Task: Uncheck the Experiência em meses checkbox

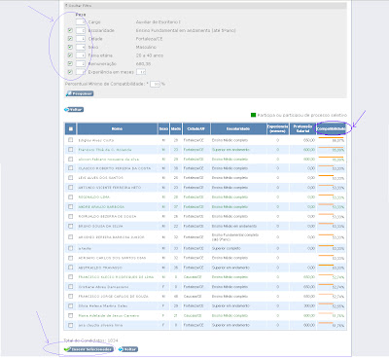Action: 70,72
